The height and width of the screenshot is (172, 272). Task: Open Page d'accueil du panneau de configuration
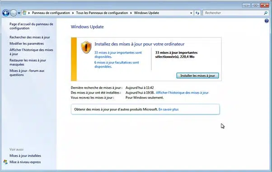point(31,26)
